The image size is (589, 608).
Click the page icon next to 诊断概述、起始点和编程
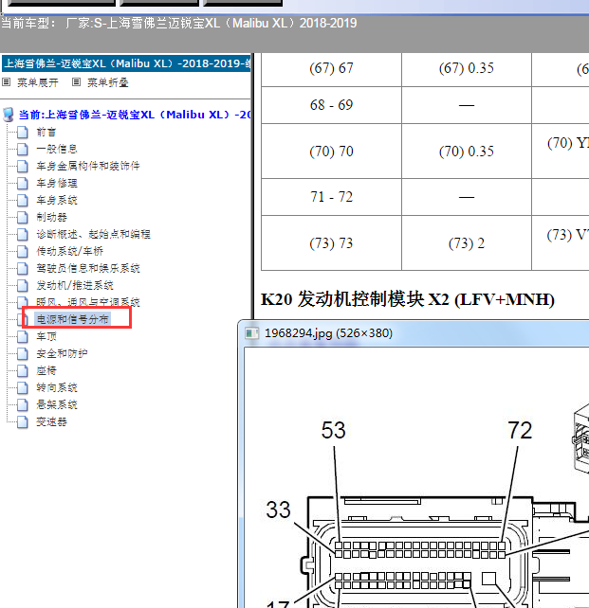click(23, 235)
